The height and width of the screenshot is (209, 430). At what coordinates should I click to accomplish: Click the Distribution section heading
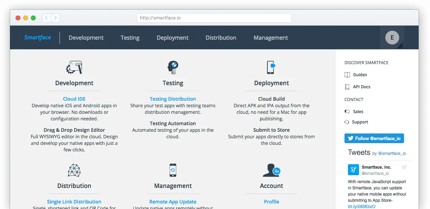pos(74,186)
